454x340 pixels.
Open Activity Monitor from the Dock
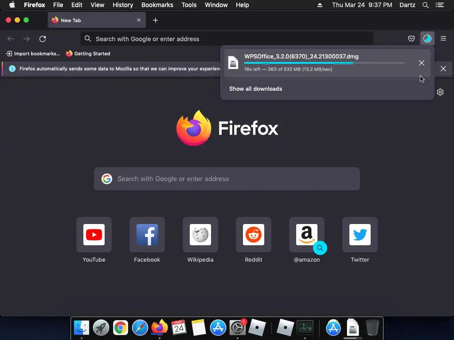[305, 328]
